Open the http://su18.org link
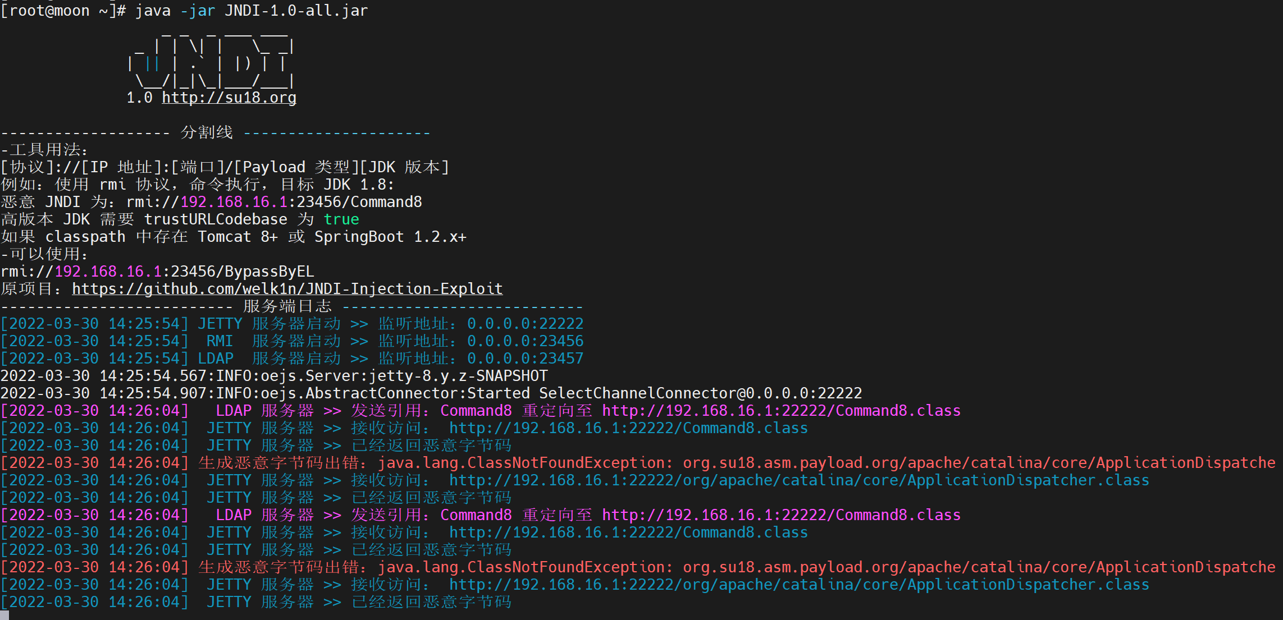 (x=229, y=98)
